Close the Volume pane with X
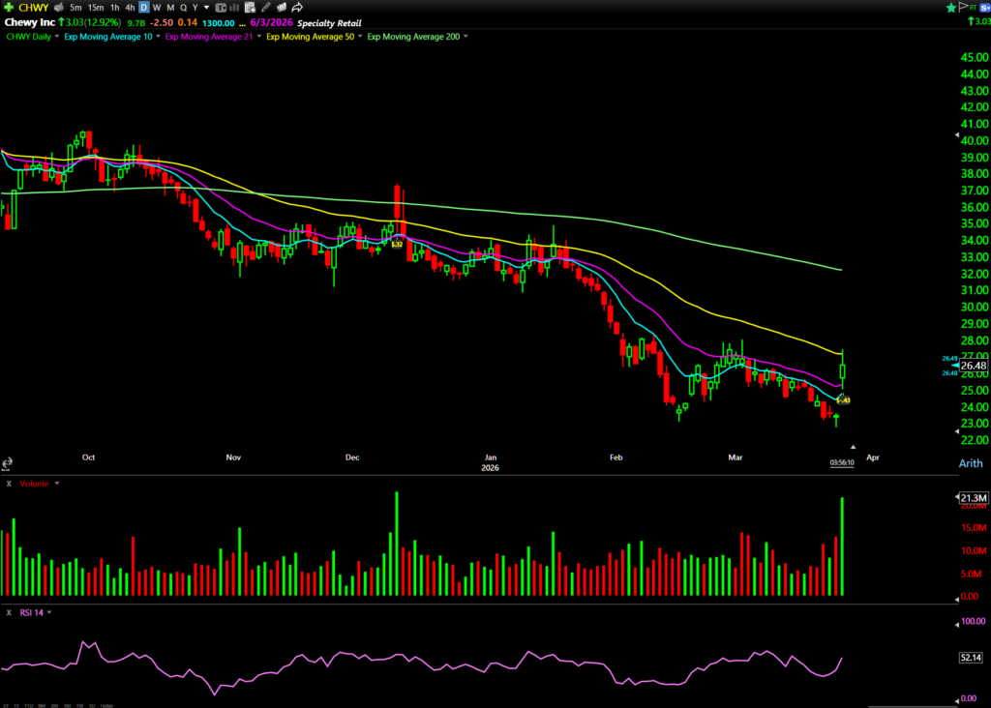991x708 pixels. click(9, 483)
